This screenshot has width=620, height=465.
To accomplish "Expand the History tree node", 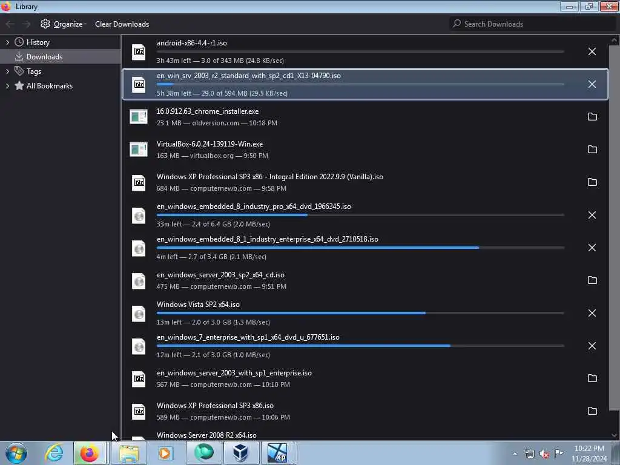I will coord(7,42).
